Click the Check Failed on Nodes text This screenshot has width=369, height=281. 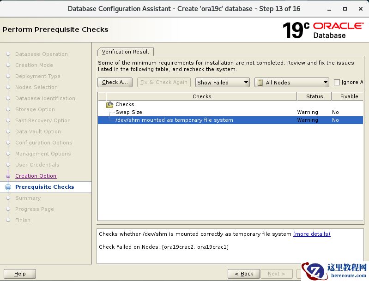point(164,247)
